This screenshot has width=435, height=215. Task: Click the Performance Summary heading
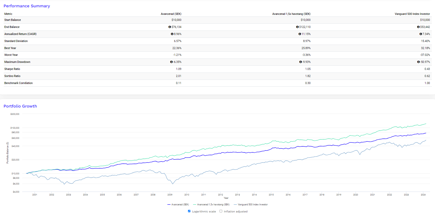point(27,6)
